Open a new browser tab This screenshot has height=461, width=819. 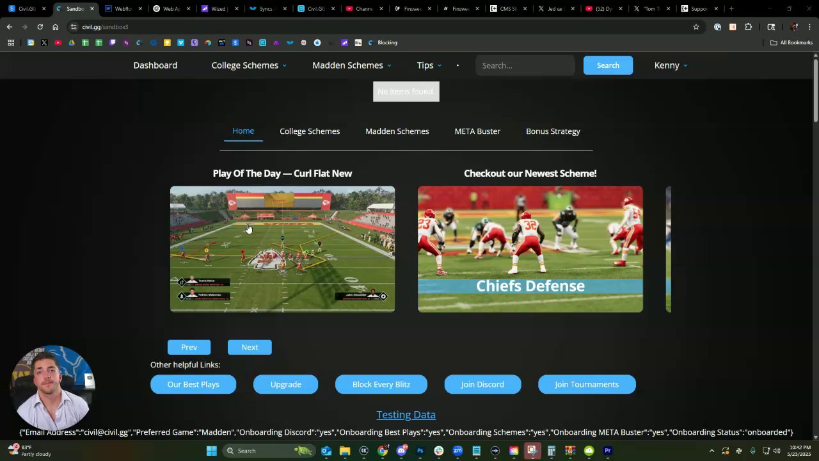coord(731,9)
